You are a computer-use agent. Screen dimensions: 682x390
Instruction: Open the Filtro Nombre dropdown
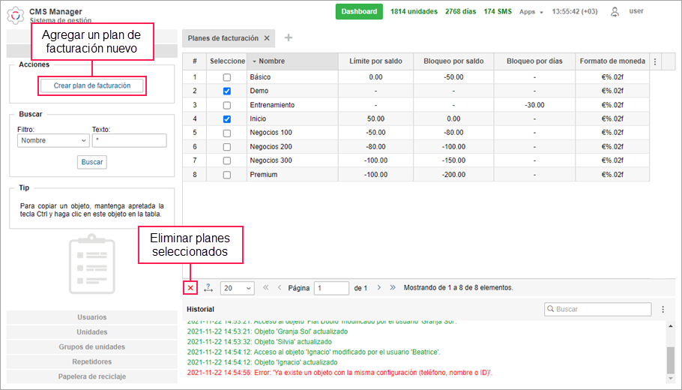pos(53,140)
